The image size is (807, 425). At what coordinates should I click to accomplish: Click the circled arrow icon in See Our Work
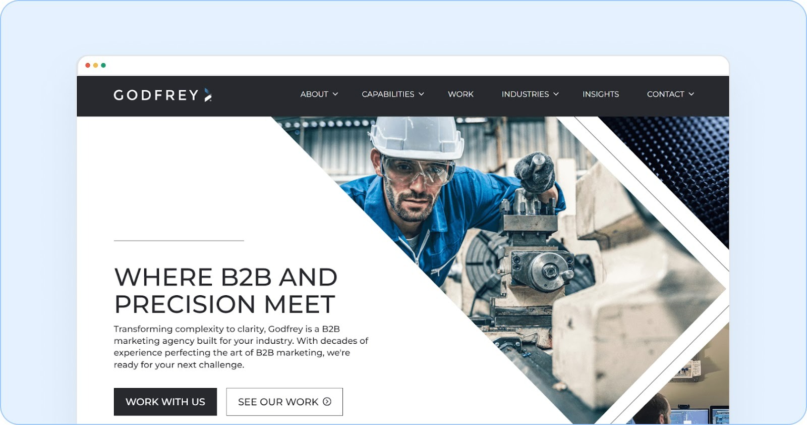[327, 402]
